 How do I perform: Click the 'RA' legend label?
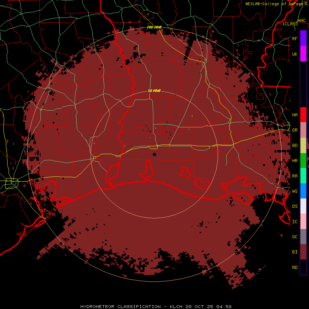click(x=295, y=176)
